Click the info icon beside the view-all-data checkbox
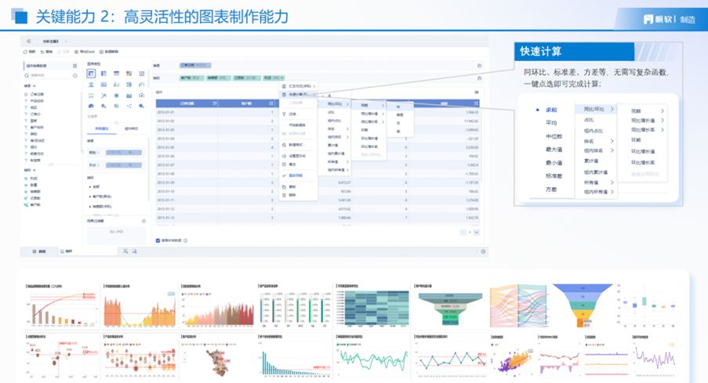708x383 pixels. (186, 240)
